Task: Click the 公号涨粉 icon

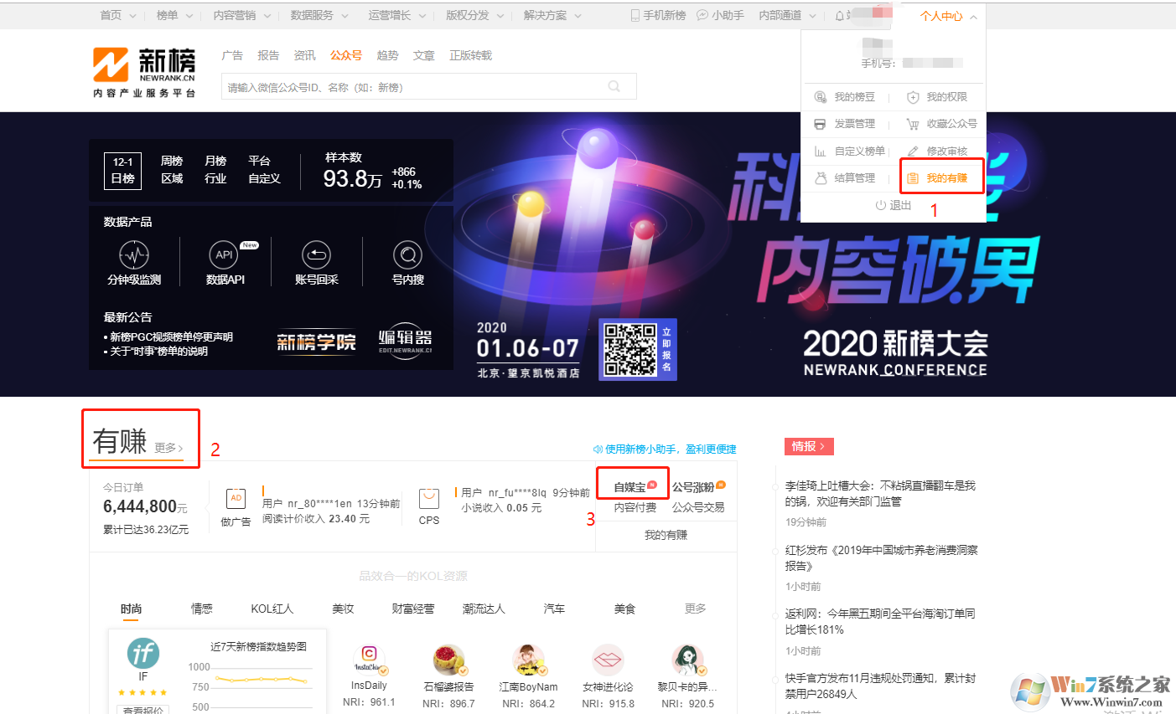Action: coord(699,484)
